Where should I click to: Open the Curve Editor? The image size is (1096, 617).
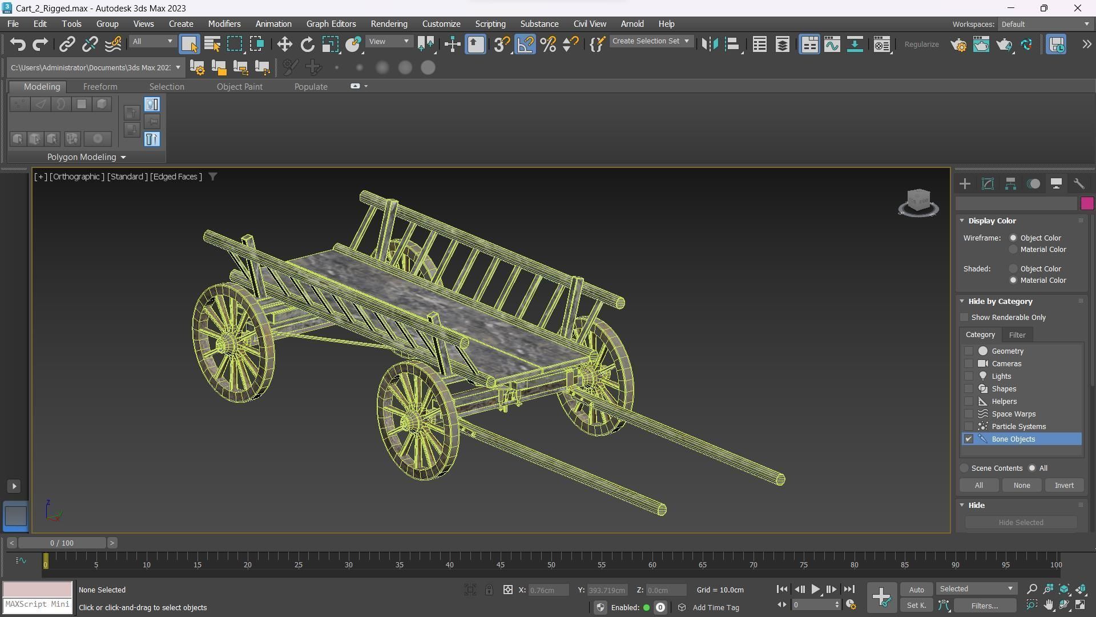tap(832, 45)
